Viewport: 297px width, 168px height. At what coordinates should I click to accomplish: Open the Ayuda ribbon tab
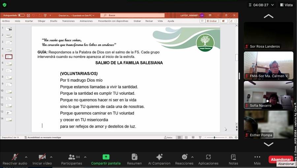pos(171,21)
